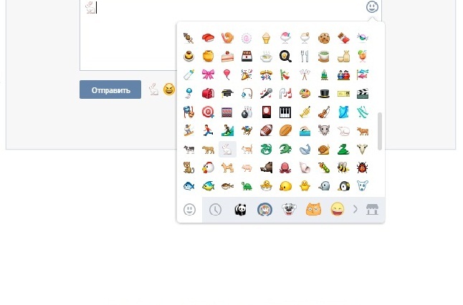This screenshot has width=463, height=305.
Task: Open the sticker store icon
Action: [x=372, y=210]
